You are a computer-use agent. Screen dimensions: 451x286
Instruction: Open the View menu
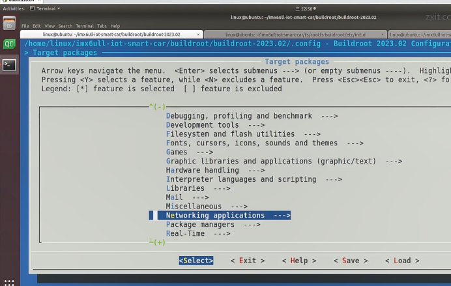pyautogui.click(x=50, y=26)
